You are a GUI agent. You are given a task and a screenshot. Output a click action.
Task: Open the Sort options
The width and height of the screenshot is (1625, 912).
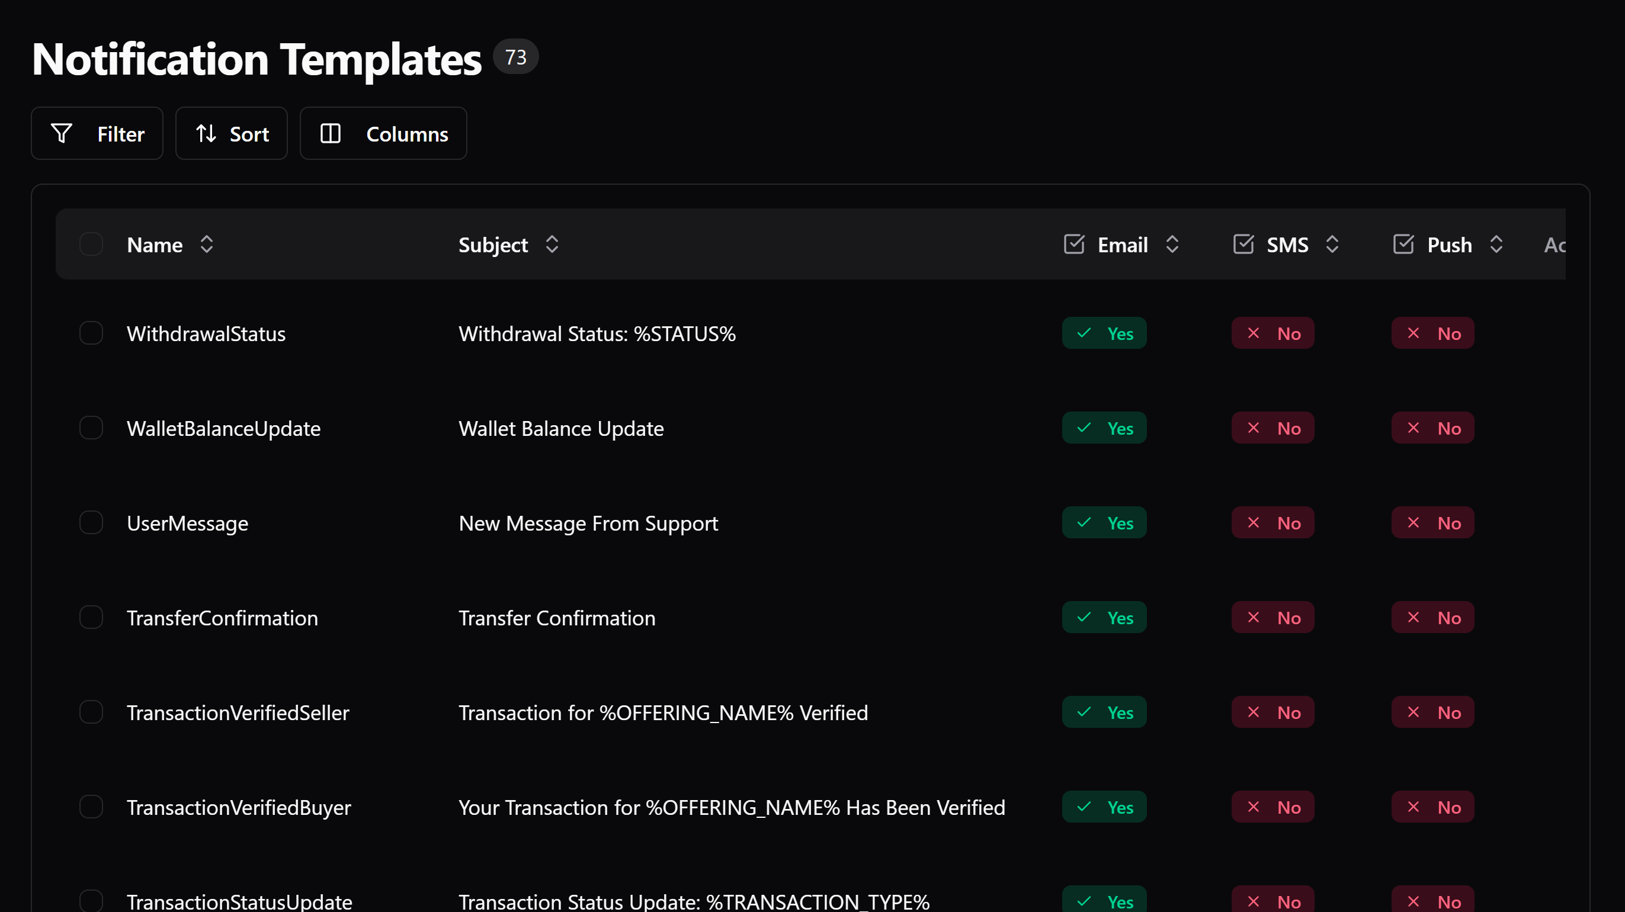232,133
